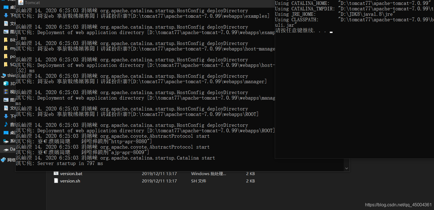Screen dimensions: 434x210
Task: Click the 'Using CLASSPATH' line in cmd window
Action: (x=354, y=20)
